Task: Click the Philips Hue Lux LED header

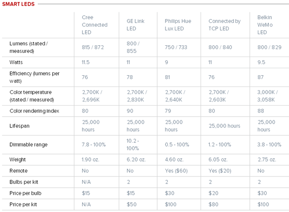Action: (x=178, y=25)
